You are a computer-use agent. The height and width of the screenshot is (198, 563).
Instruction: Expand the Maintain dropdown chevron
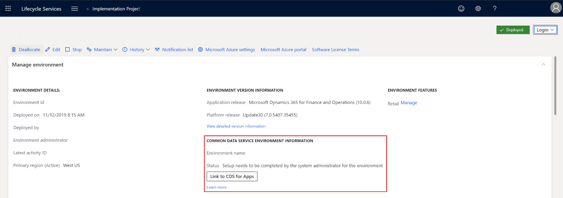(116, 50)
